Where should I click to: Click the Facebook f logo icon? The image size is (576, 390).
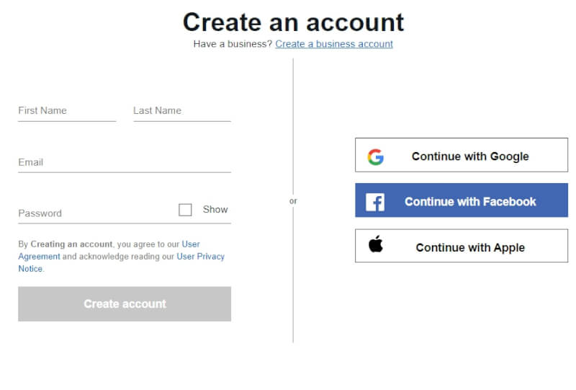tap(375, 202)
